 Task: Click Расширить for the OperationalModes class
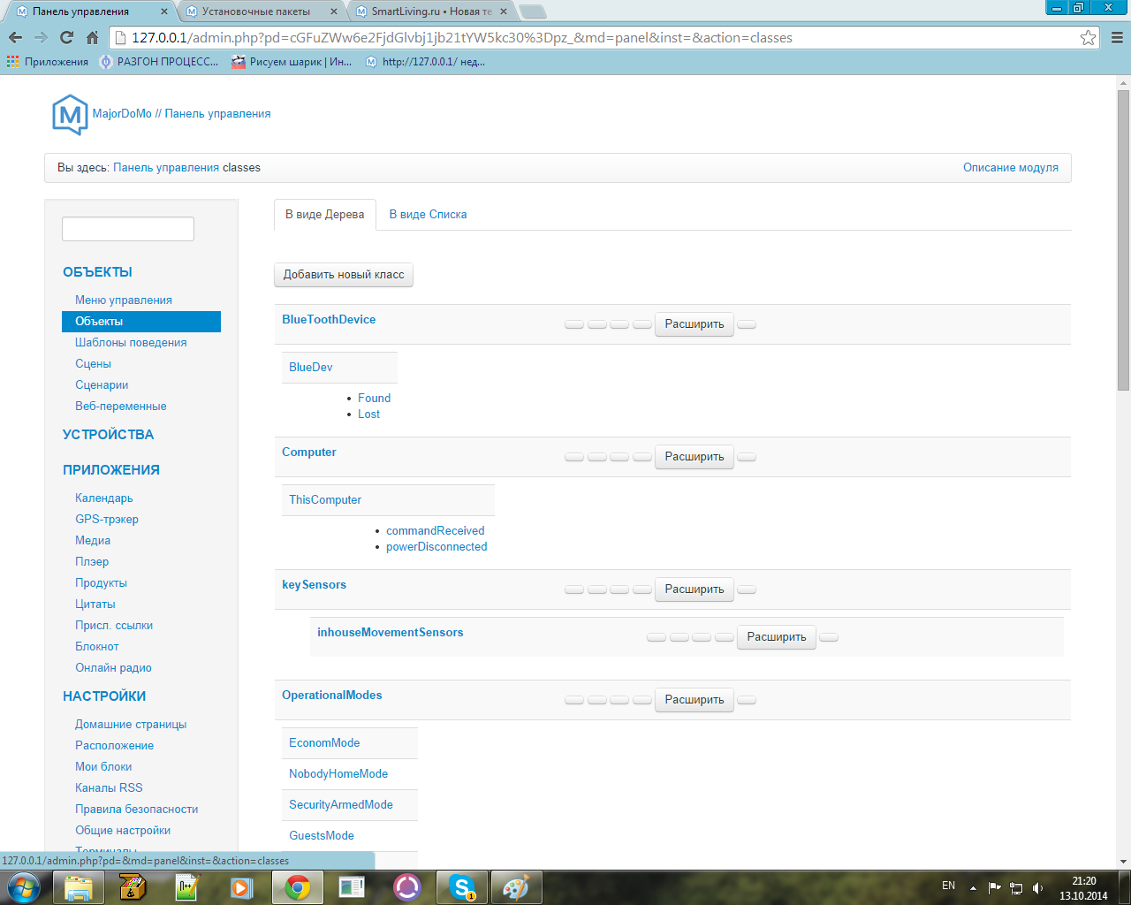point(695,700)
